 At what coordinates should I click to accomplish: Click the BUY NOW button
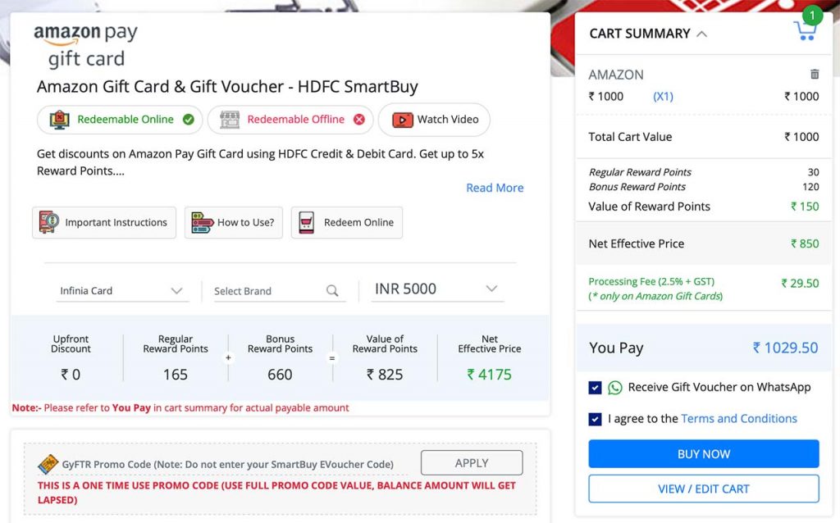click(x=703, y=453)
